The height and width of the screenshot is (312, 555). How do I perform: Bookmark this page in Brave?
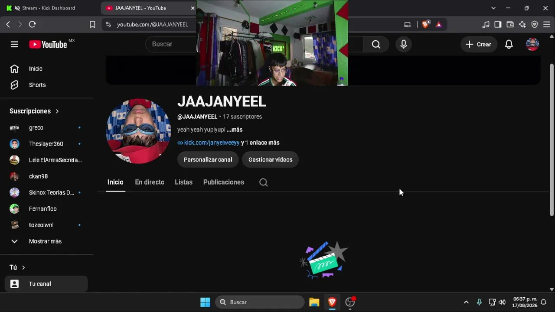(92, 25)
